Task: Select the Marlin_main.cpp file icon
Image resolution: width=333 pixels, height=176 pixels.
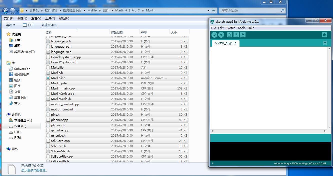Action: pyautogui.click(x=48, y=88)
